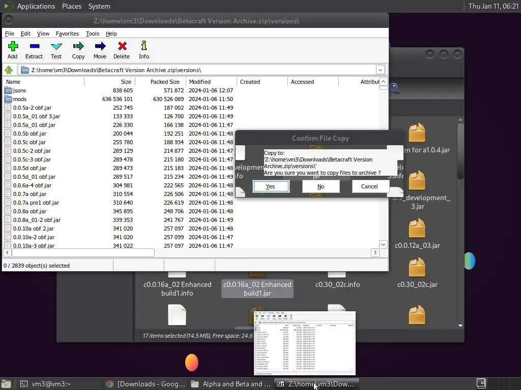
Task: Open Applications menu in top panel
Action: (x=36, y=6)
